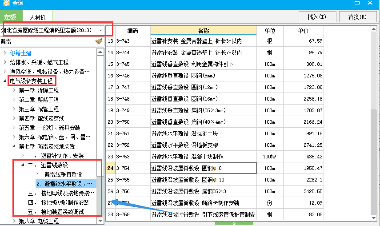Screen dimensions: 380x226
Task: Expand 第五章 一般灯、器具安装 node
Action: [x=14, y=128]
